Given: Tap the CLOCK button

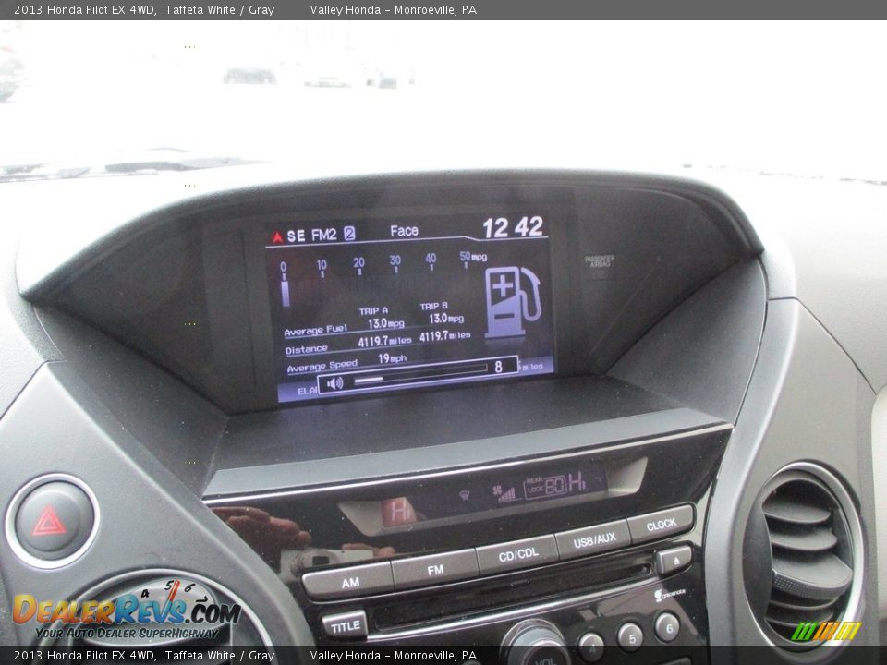Looking at the screenshot, I should [x=661, y=525].
